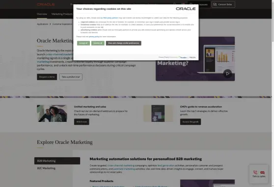This screenshot has width=274, height=187.
Task: Click the phone icon in Talk to sales
Action: pos(255,172)
